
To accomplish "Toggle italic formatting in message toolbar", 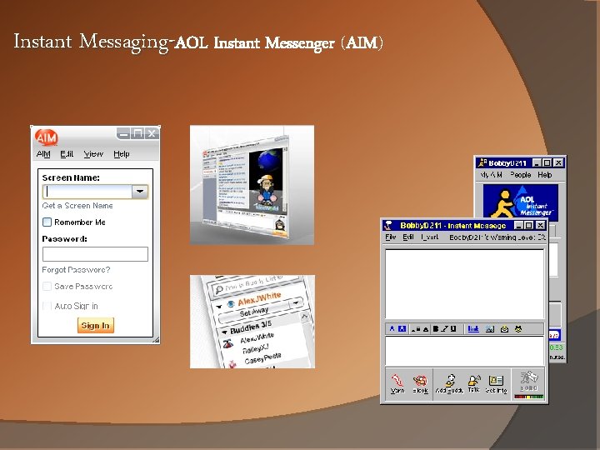I will point(444,329).
